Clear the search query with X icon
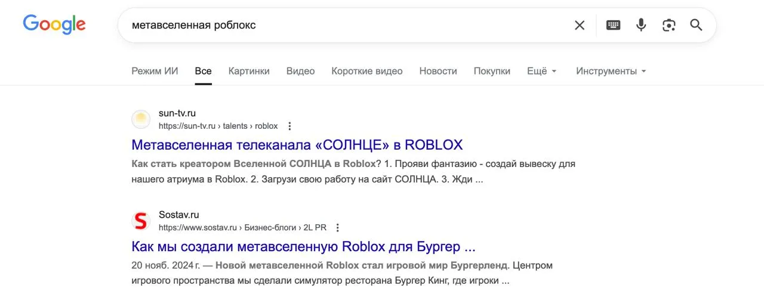Screen dimensions: 764x300 pos(580,25)
